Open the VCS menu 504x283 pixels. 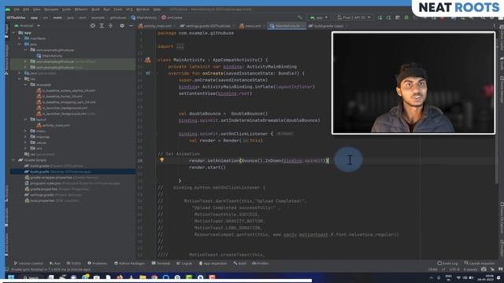tap(129, 9)
